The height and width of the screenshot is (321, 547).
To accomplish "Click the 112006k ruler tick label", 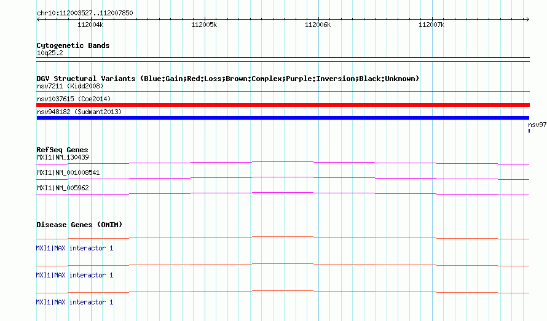I will [318, 25].
